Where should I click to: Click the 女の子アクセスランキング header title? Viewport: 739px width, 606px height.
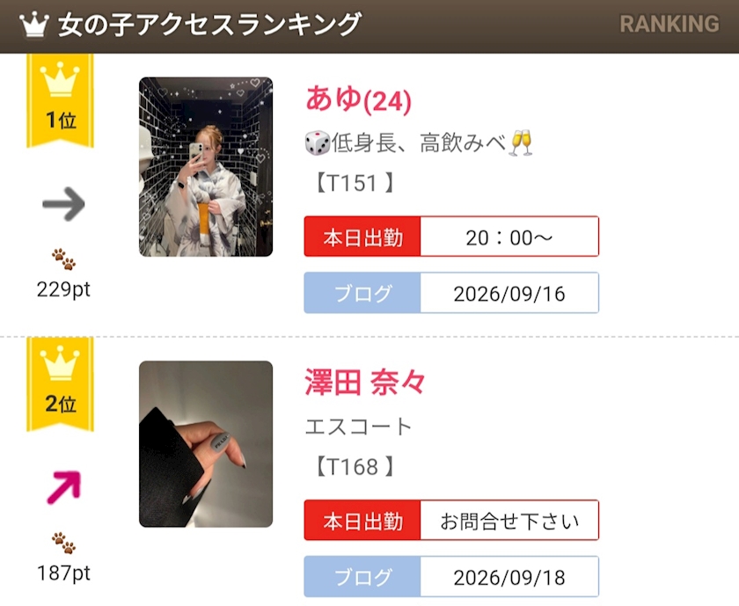coord(209,25)
